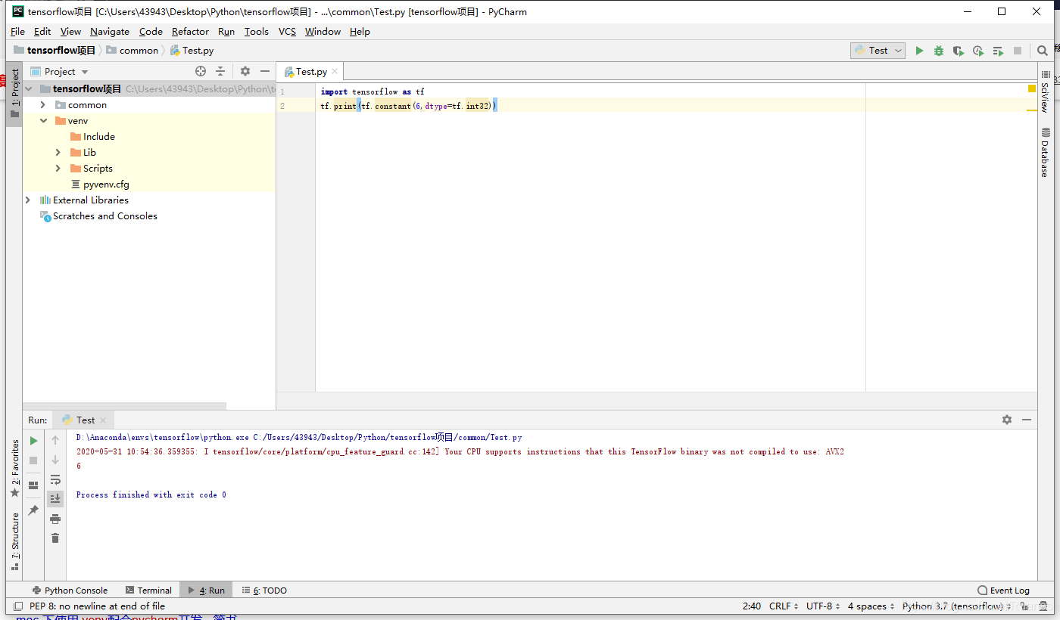
Task: Expand the Lib folder
Action: 58,153
